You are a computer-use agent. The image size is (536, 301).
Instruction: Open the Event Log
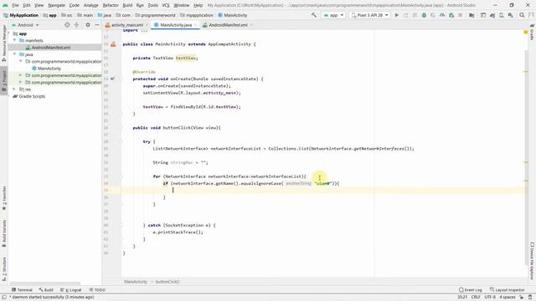471,290
